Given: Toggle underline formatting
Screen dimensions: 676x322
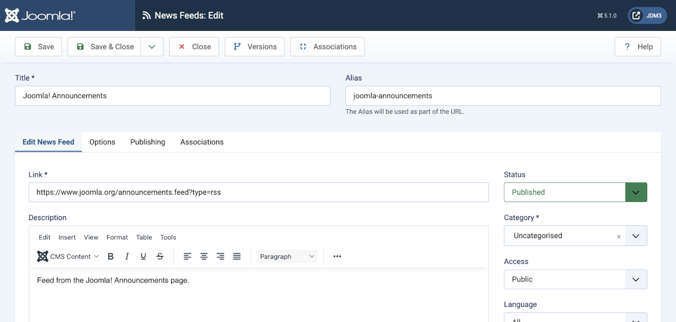Looking at the screenshot, I should coord(144,256).
